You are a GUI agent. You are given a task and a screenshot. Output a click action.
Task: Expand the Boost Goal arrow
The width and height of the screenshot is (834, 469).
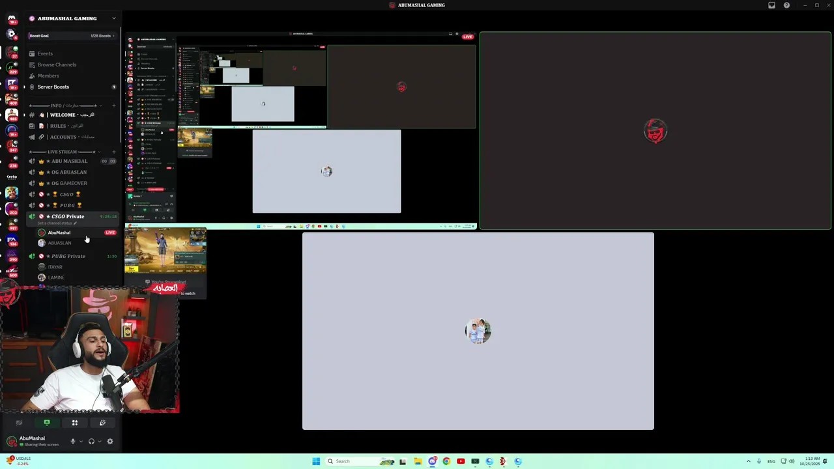(x=113, y=36)
